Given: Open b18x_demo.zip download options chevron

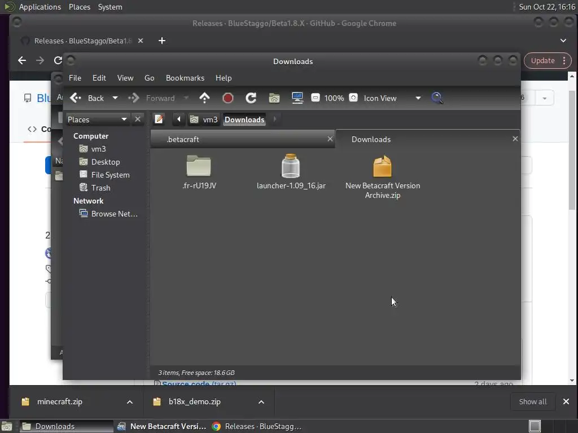Looking at the screenshot, I should coord(261,402).
